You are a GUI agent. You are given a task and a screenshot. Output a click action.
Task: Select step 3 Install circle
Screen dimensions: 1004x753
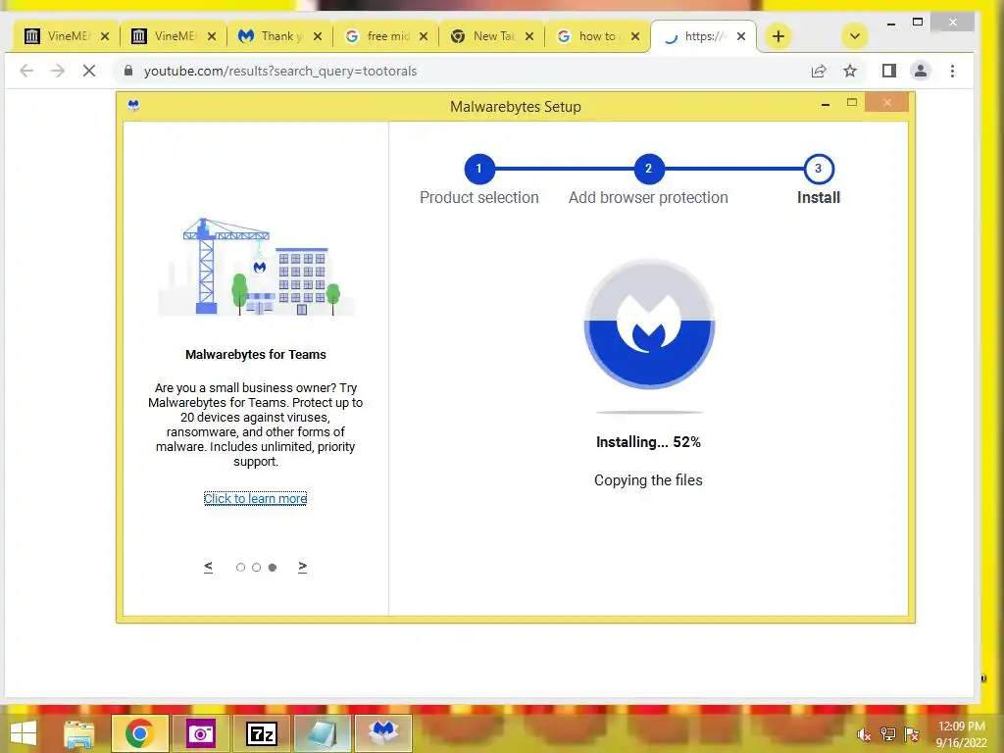[819, 169]
